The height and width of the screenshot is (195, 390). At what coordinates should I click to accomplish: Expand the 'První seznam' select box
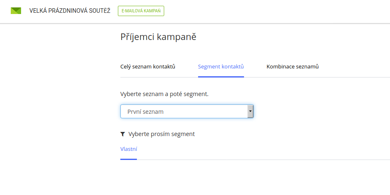tap(187, 111)
